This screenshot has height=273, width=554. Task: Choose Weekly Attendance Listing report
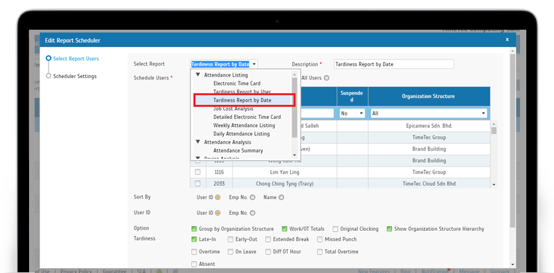[244, 125]
